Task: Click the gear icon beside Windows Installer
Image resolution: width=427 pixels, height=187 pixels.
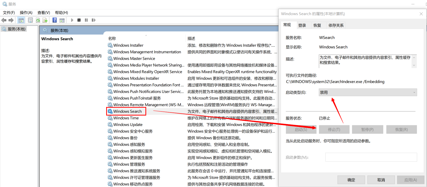Action: click(110, 45)
